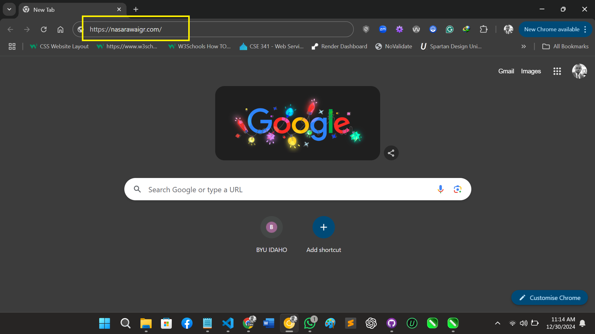Open the All Bookmarks folder
Screen dimensions: 595x334
(565, 46)
